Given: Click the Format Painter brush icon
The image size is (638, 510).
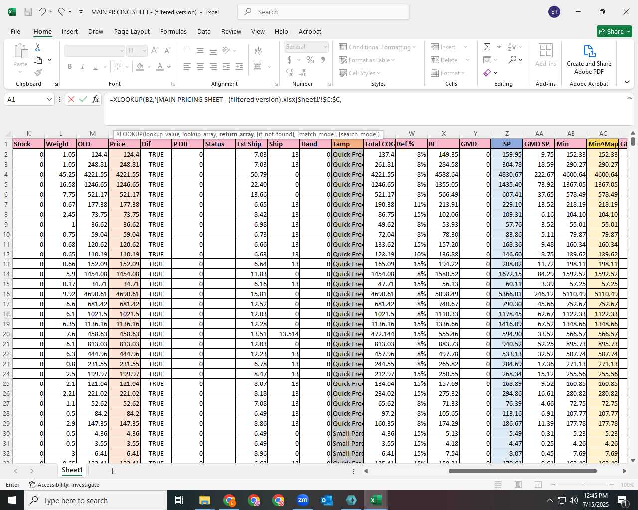Looking at the screenshot, I should 38,73.
